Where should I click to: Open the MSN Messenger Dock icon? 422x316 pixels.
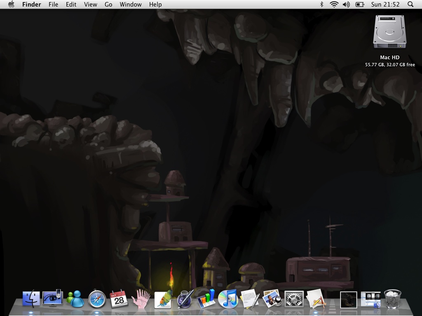[75, 299]
